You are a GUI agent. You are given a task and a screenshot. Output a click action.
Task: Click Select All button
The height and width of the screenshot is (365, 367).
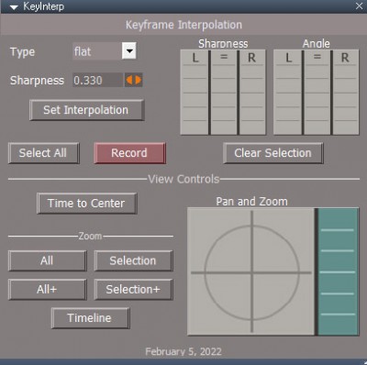click(44, 153)
